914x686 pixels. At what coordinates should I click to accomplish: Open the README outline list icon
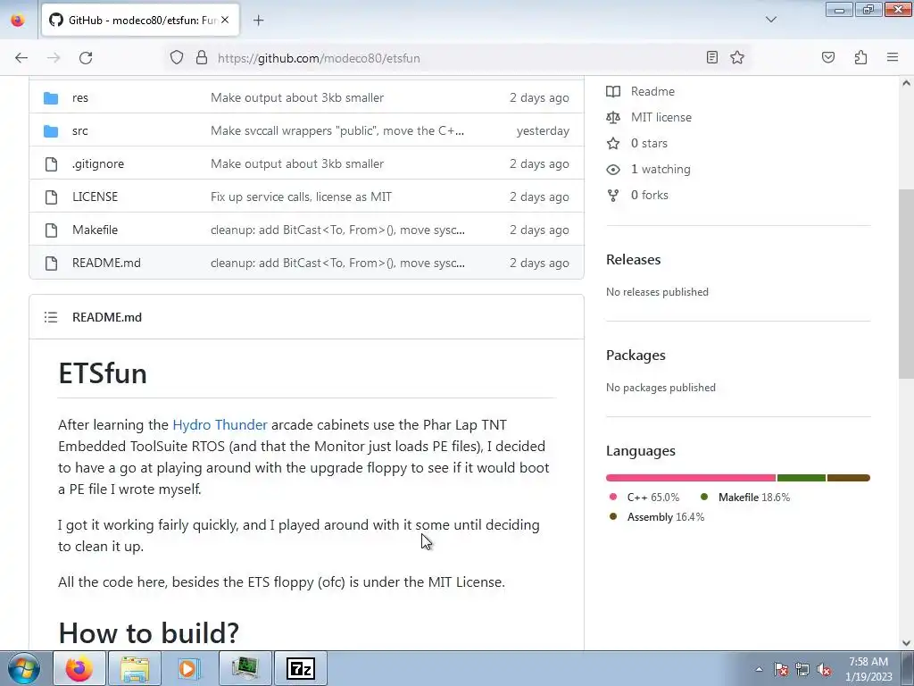(51, 317)
